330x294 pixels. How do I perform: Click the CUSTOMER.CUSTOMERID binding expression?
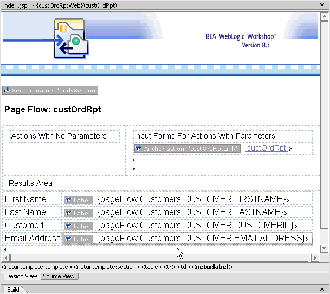tap(196, 226)
